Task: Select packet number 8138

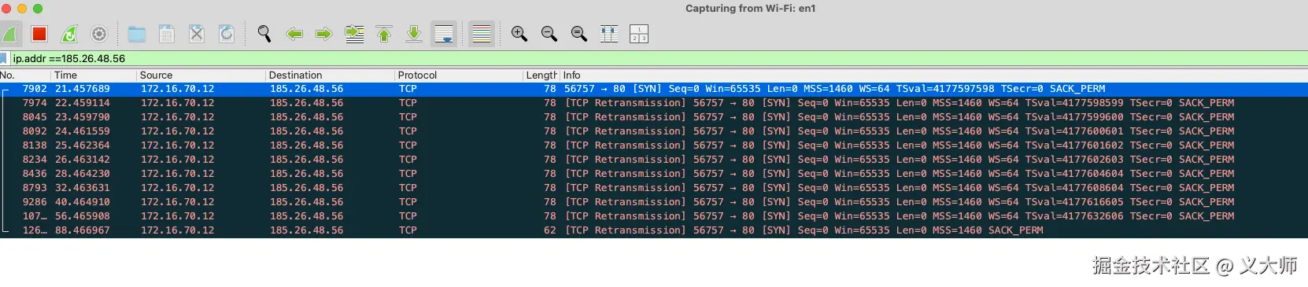Action: 654,145
